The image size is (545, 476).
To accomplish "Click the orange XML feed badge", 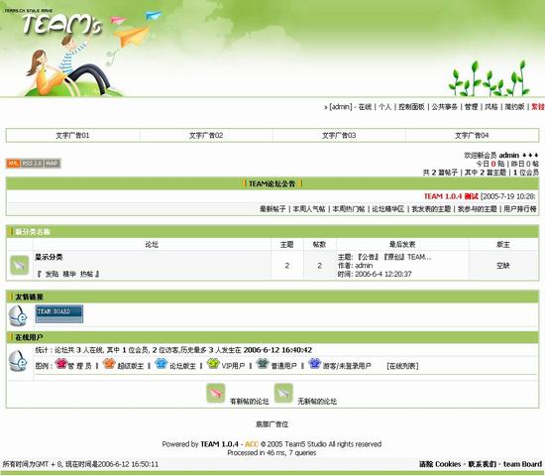I will [x=13, y=164].
